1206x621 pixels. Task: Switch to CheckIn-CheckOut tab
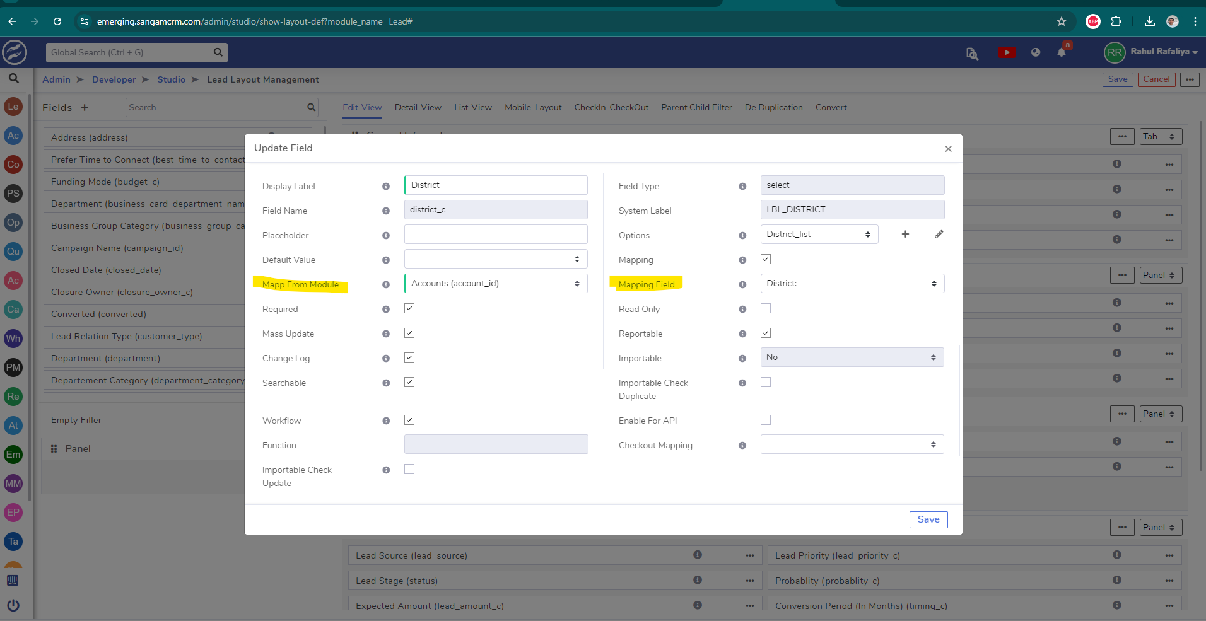coord(611,108)
